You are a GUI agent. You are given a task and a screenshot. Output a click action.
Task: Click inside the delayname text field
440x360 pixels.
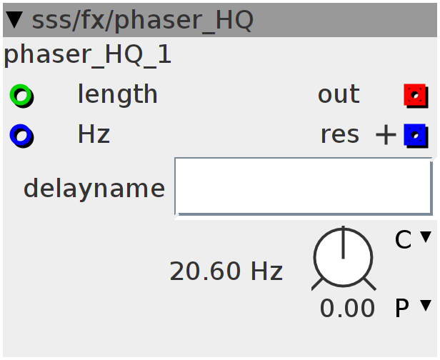click(x=303, y=186)
